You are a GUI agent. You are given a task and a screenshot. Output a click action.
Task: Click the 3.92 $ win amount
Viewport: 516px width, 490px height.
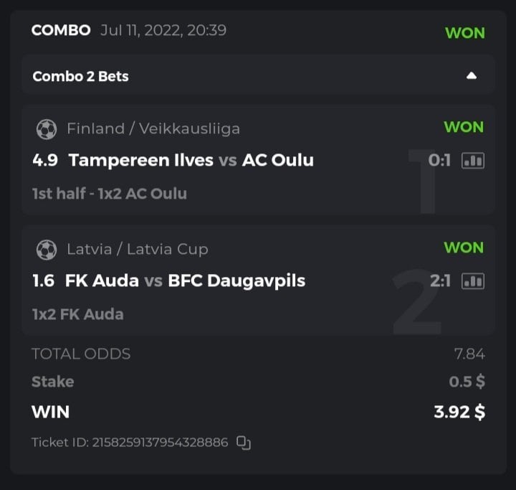click(x=459, y=413)
